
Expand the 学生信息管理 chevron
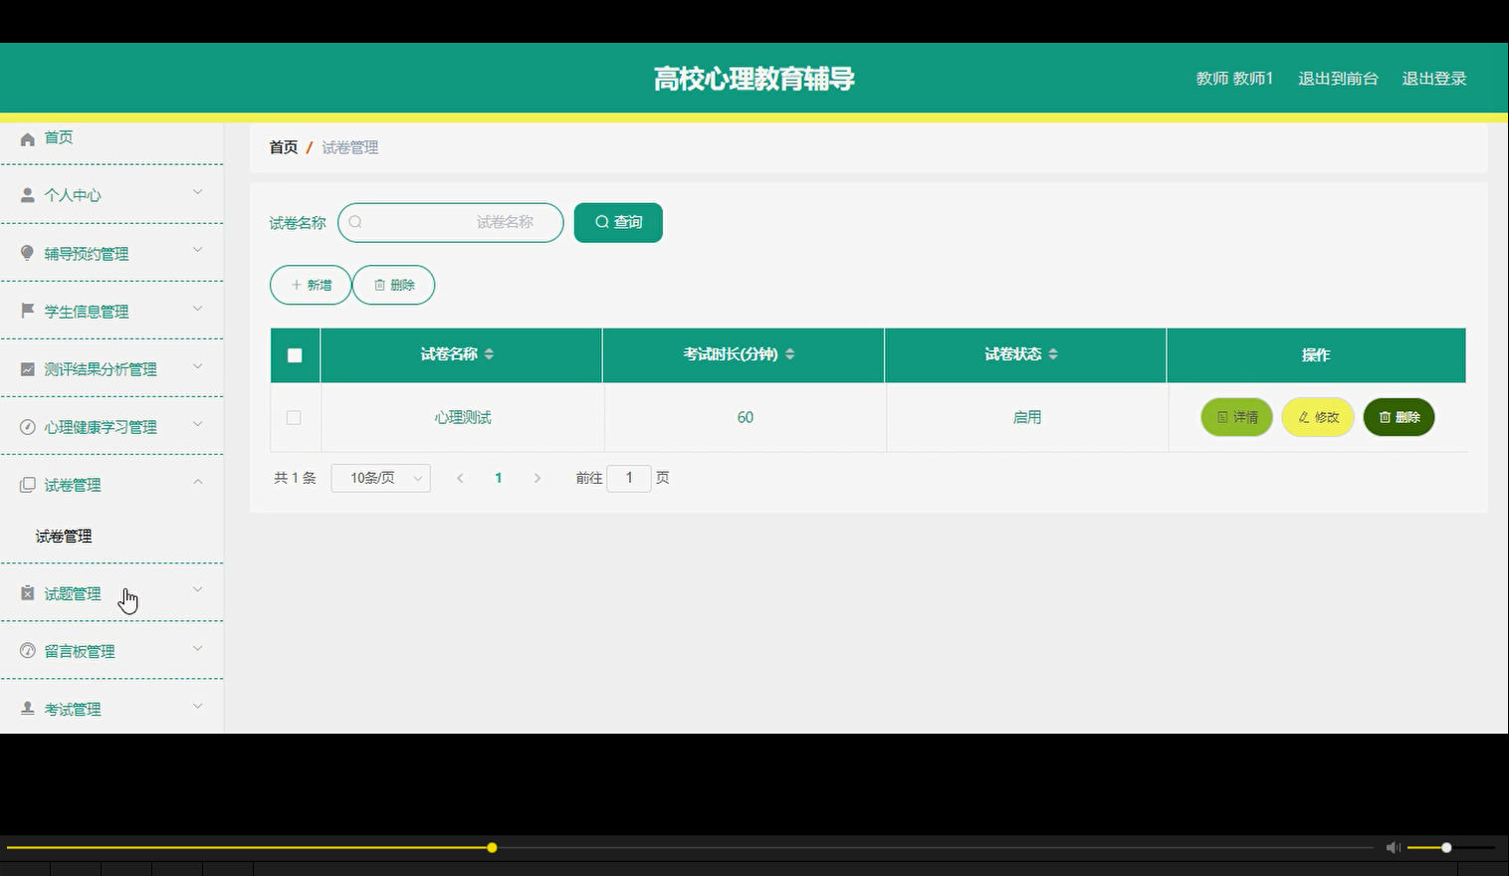[198, 309]
